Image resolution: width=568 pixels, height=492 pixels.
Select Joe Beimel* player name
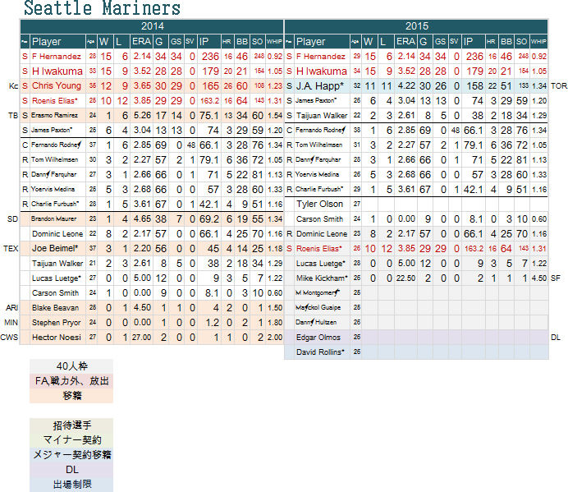[x=55, y=248]
